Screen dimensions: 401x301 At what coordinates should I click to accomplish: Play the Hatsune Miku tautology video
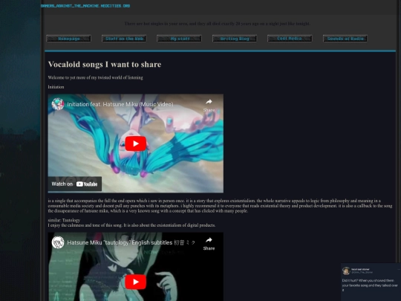(136, 282)
